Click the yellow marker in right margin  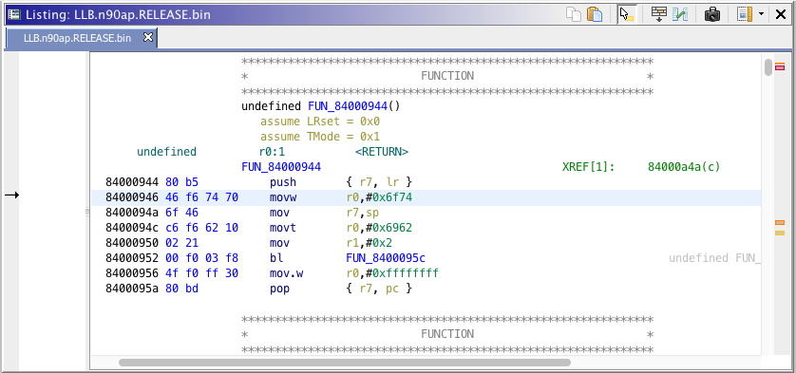pyautogui.click(x=780, y=233)
